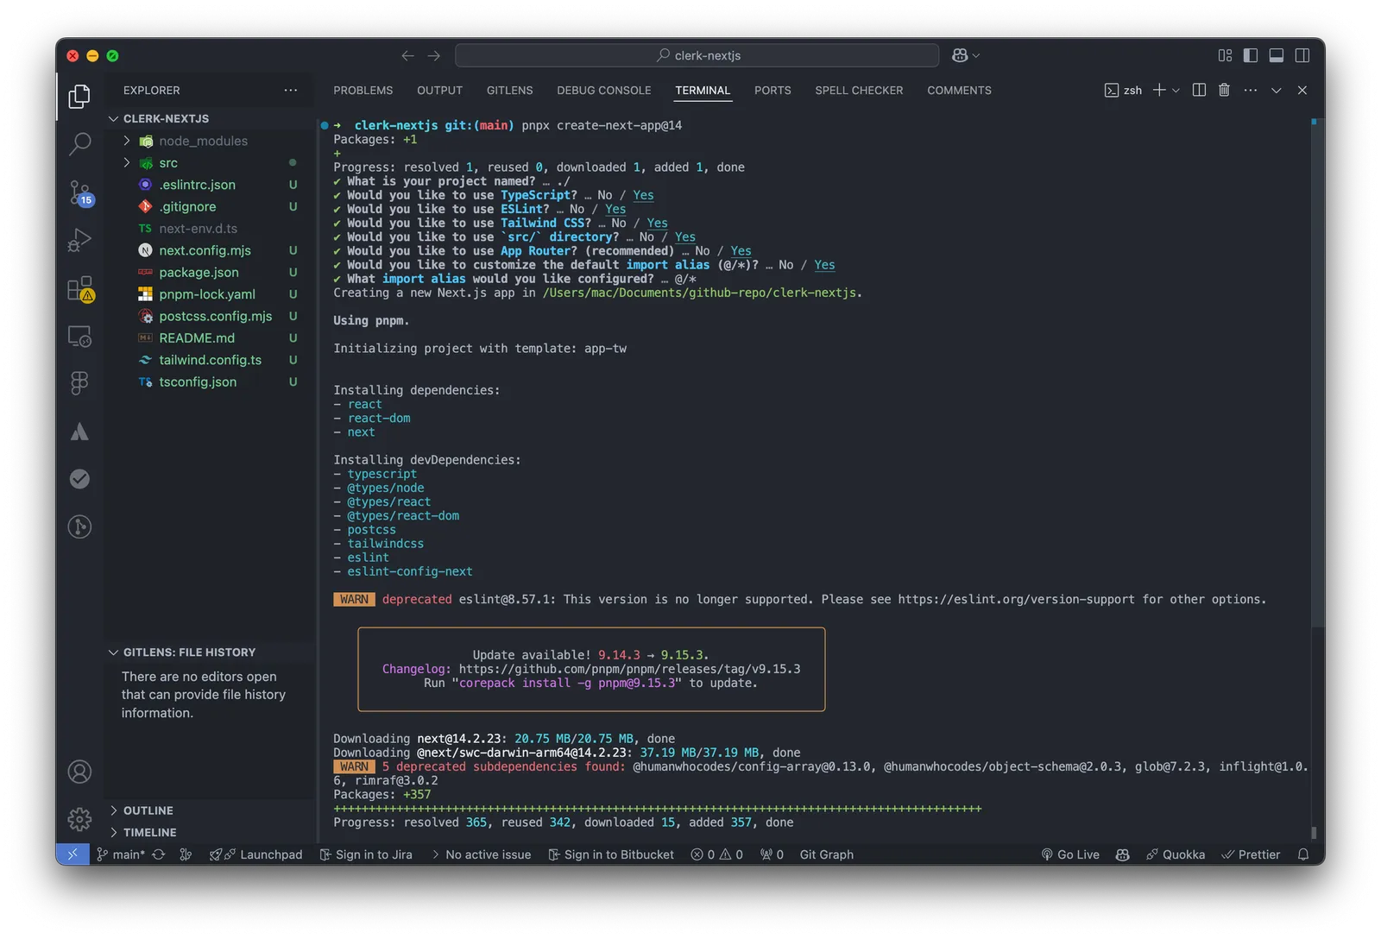Screen dimensions: 1381x939
Task: Open next.config.mjs file
Action: click(205, 250)
